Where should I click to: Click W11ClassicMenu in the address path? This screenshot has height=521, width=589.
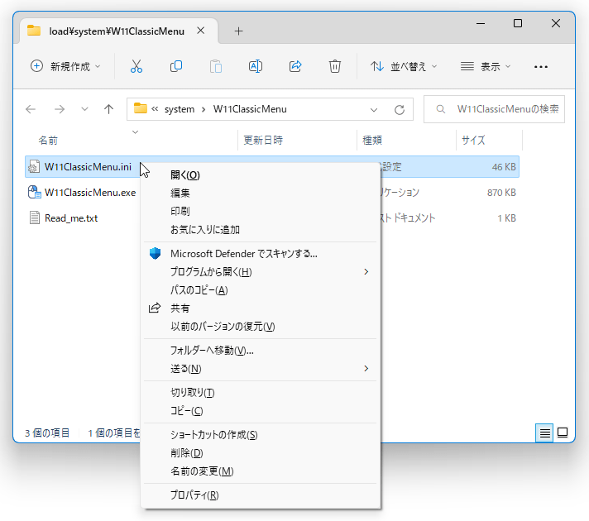250,109
